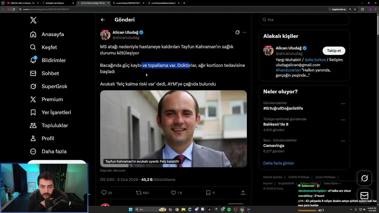Open File Explorer from taskbar
Image resolution: width=379 pixels, height=213 pixels.
(183, 209)
